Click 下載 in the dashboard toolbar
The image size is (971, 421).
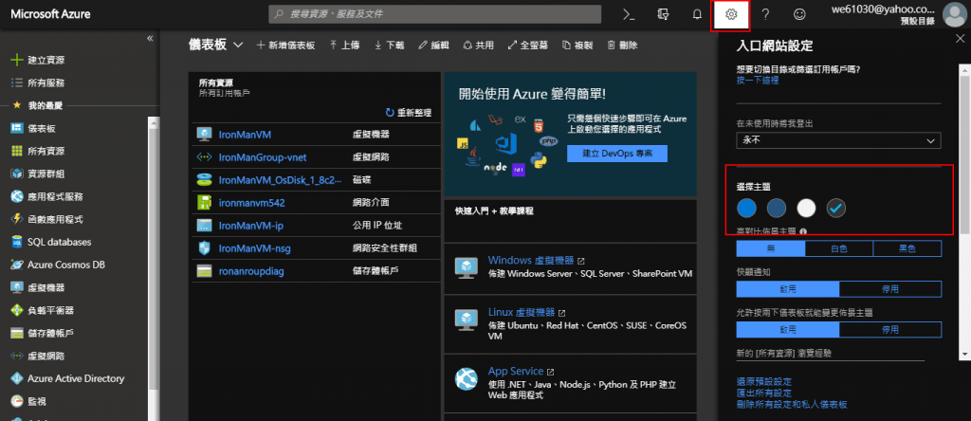tap(389, 46)
